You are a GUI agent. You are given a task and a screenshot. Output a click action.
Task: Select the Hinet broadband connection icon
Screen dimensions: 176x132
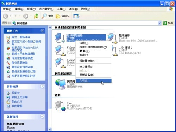[x=60, y=106]
